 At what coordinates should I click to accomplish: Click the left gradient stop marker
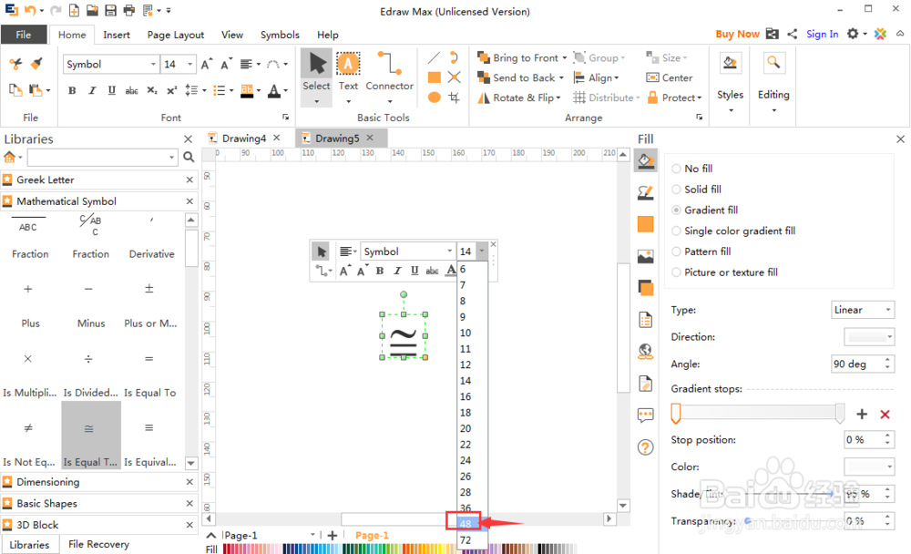676,414
